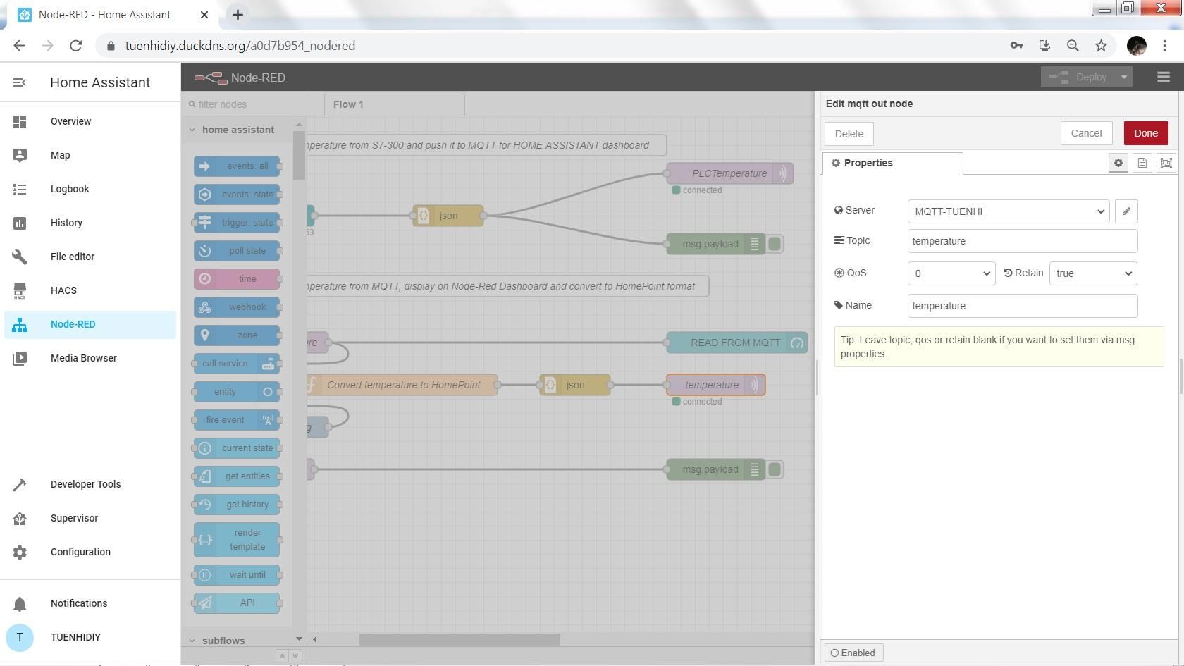Open the main Node-RED menu
Screen dimensions: 1184x666
[x=1163, y=77]
